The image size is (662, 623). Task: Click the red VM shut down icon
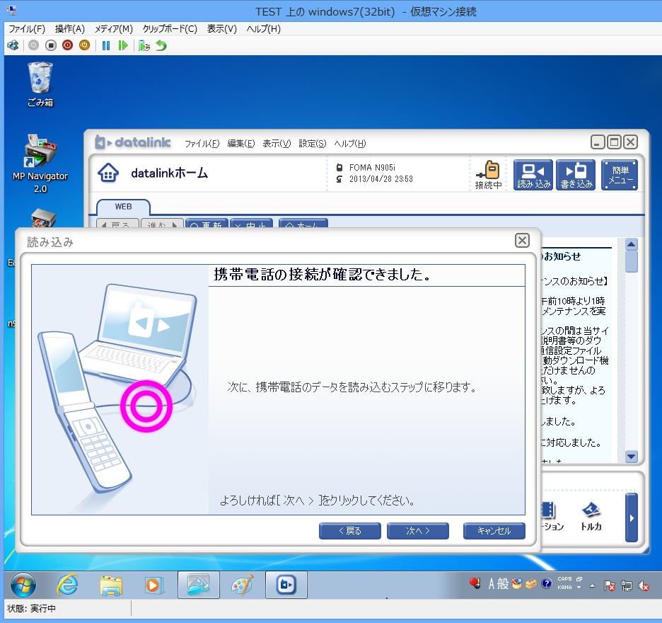pyautogui.click(x=68, y=45)
